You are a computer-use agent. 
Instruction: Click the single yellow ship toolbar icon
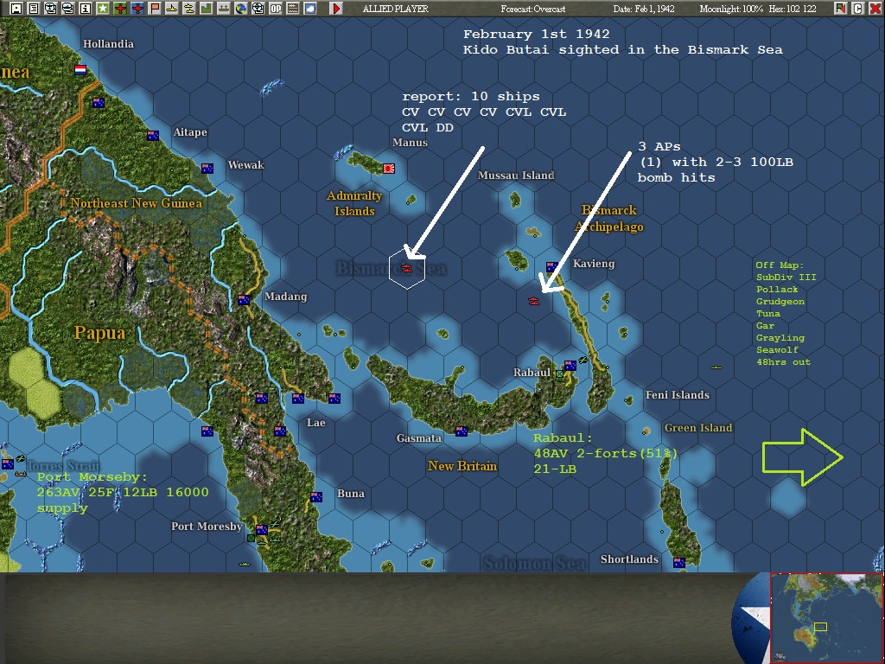pos(172,8)
